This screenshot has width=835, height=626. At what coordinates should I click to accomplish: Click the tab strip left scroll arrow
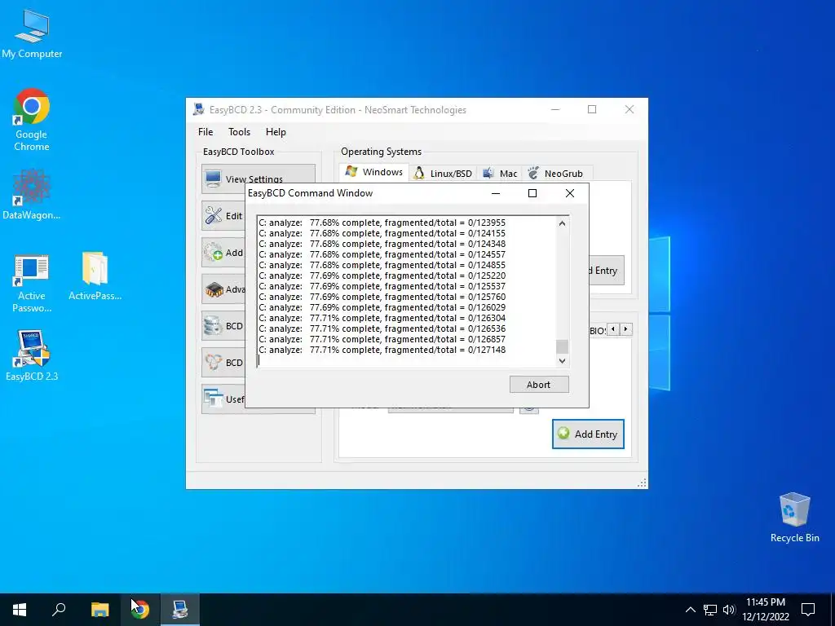[x=613, y=329]
